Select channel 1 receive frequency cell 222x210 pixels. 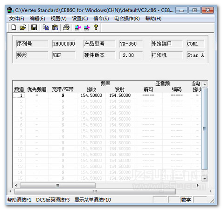tap(91, 95)
